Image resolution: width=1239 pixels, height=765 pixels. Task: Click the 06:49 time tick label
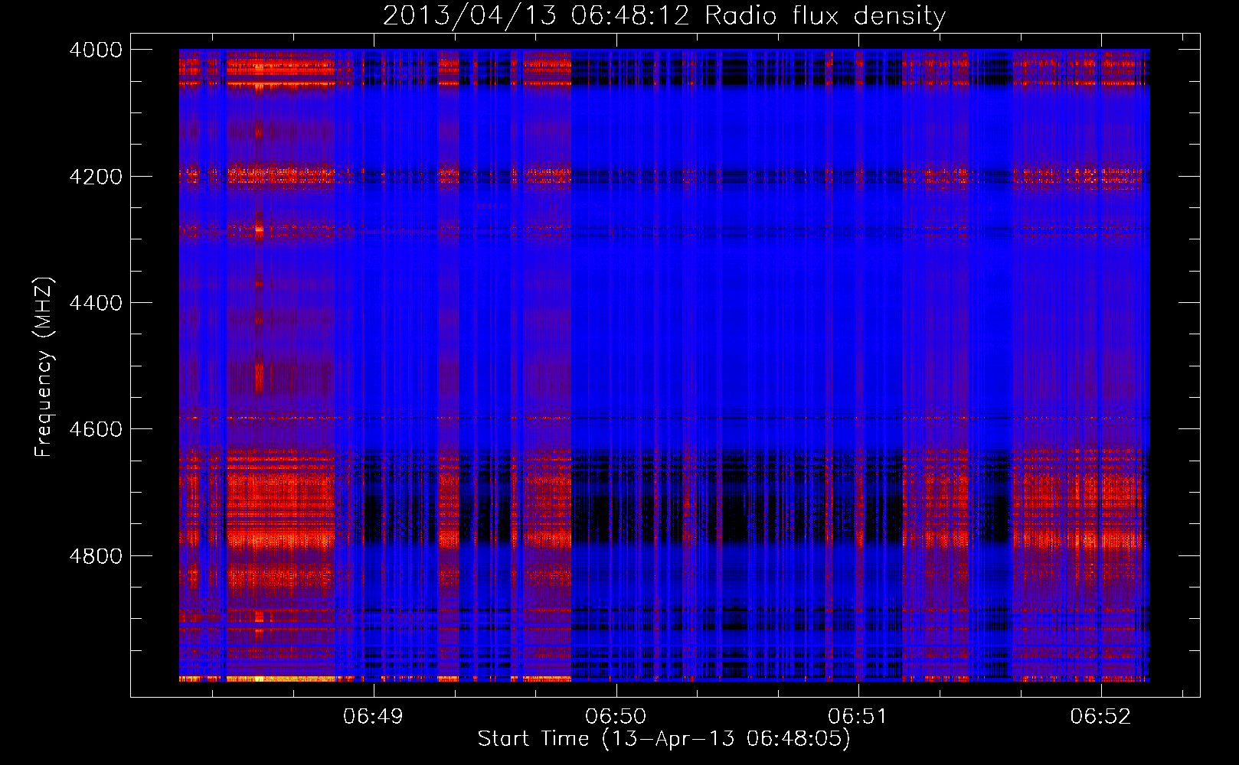tap(373, 717)
